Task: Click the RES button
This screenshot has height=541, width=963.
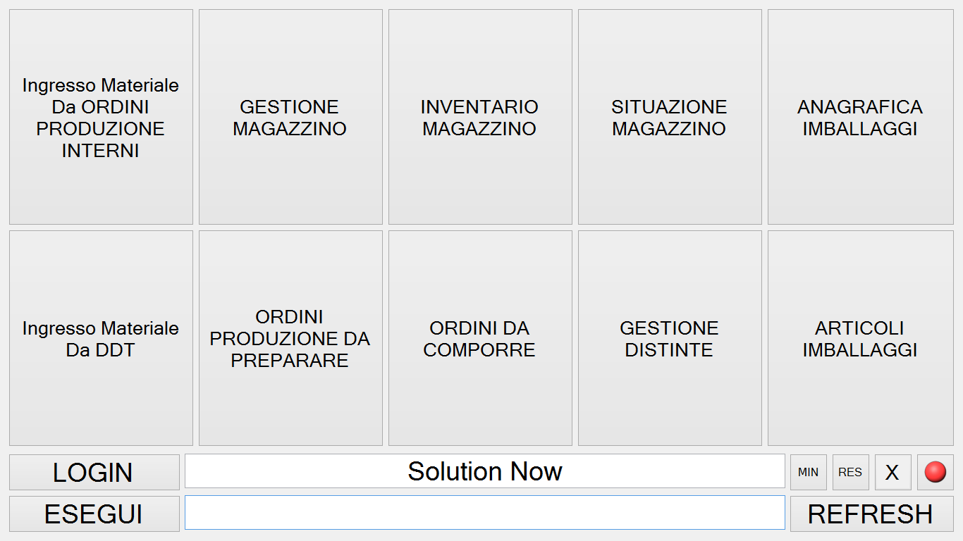Action: 850,472
